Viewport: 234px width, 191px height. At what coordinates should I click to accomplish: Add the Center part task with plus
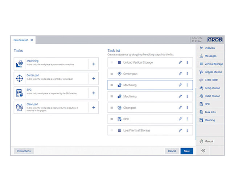pyautogui.click(x=94, y=79)
